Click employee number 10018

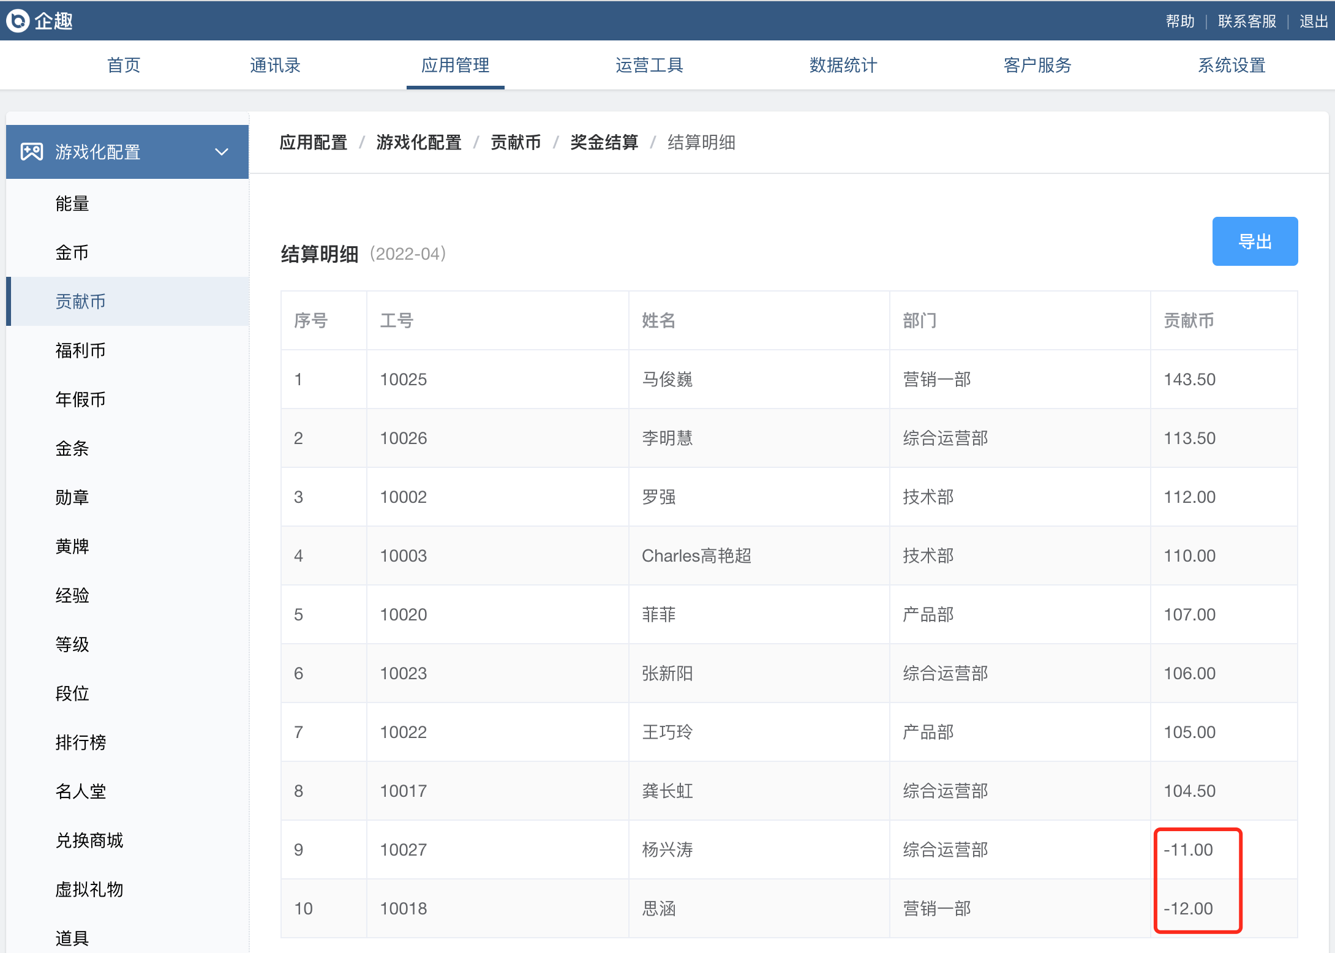point(404,908)
